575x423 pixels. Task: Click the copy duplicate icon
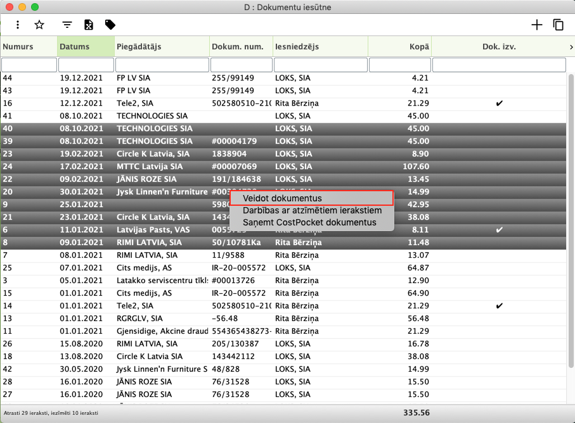558,25
